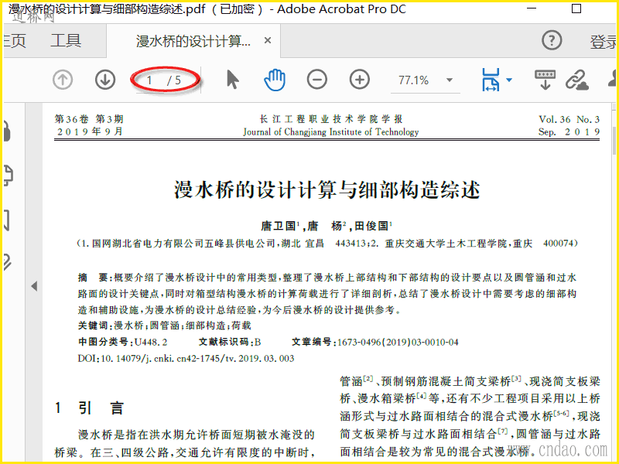Click the article title 漫水桥的设计计算与细部构造综述

[327, 189]
